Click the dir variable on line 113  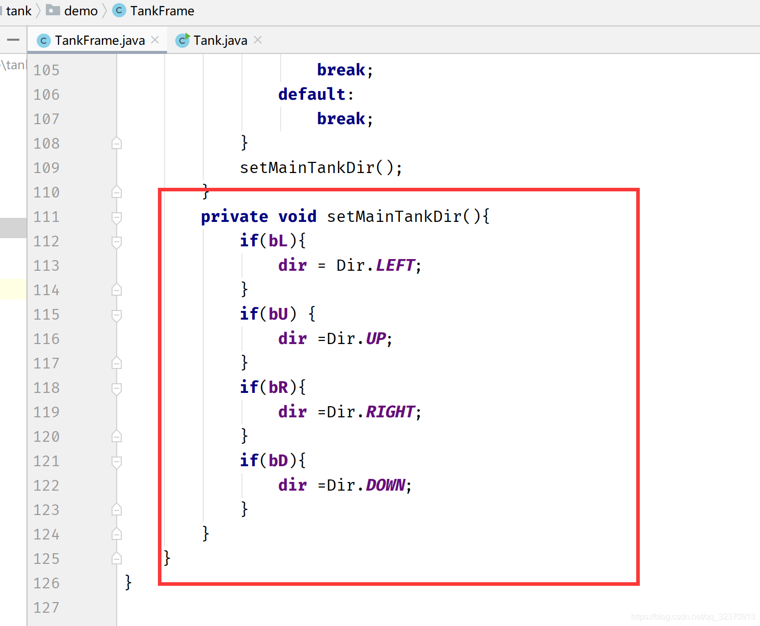[x=292, y=265]
